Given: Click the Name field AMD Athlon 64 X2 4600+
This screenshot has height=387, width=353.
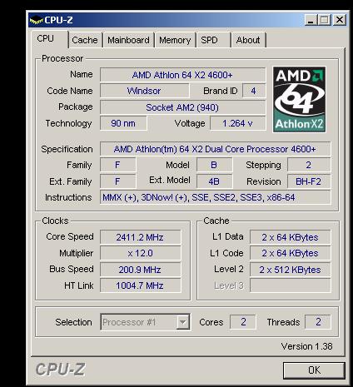Looking at the screenshot, I should (x=182, y=75).
